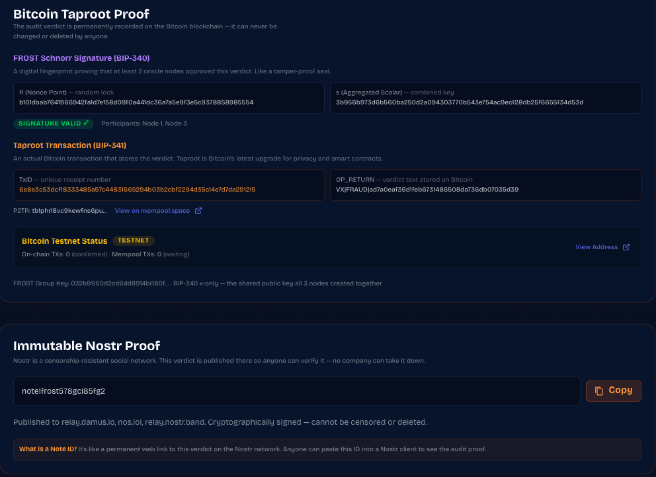656x477 pixels.
Task: Click external-link icon beside mempool.space
Action: coord(198,211)
